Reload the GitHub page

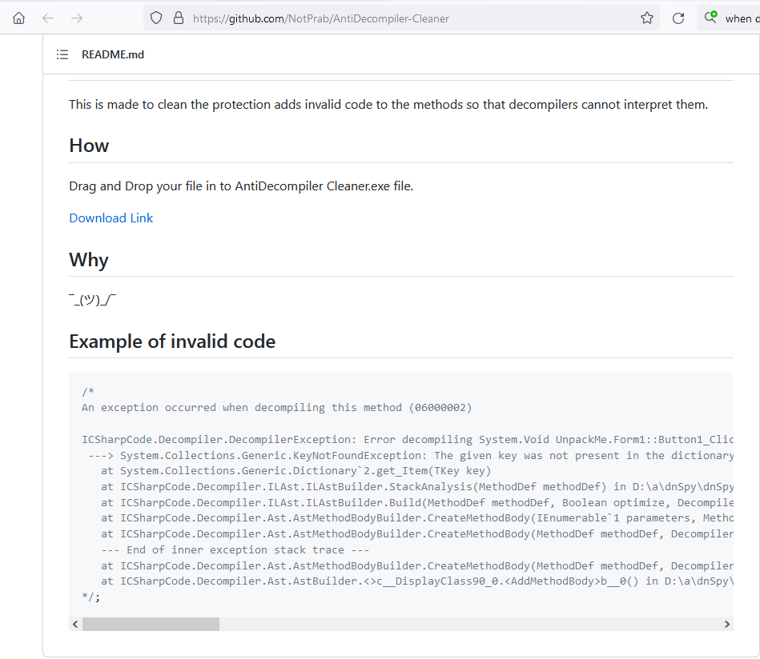(678, 18)
